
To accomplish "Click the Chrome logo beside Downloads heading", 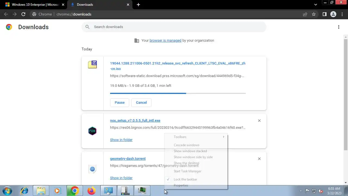I will click(9, 27).
